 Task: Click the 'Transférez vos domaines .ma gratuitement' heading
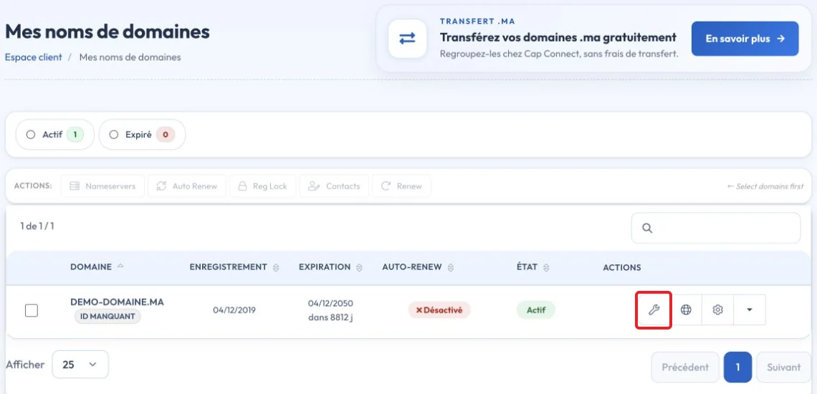click(558, 37)
